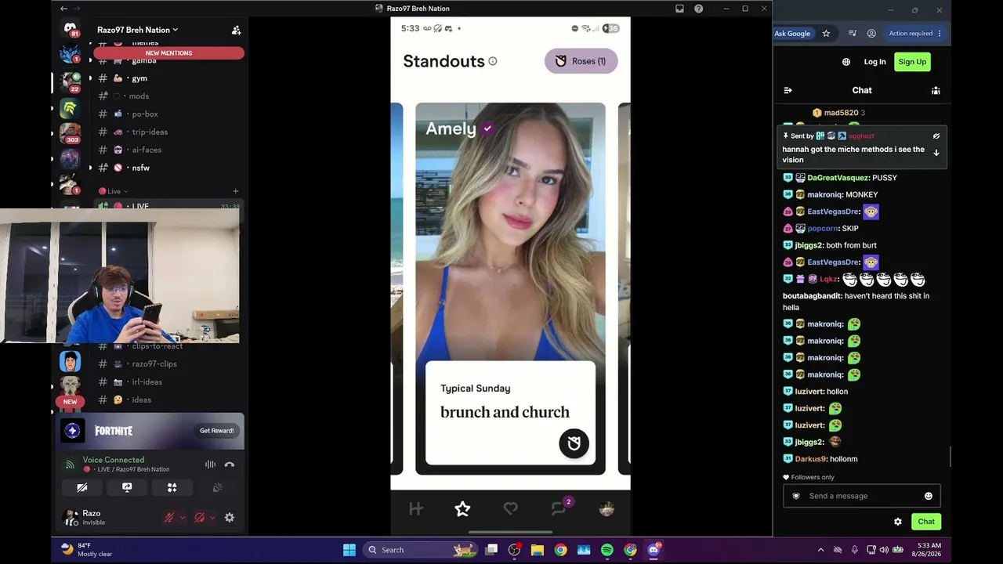Open Roses (1) button on Standouts

pyautogui.click(x=581, y=61)
